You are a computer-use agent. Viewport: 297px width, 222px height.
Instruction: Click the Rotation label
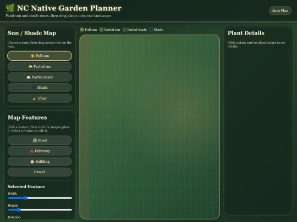click(14, 217)
